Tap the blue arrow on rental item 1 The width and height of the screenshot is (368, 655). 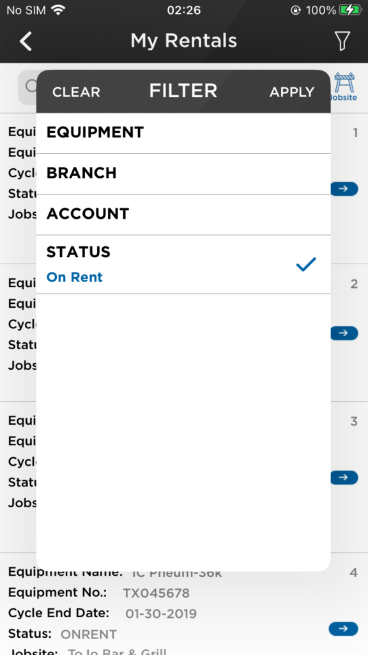[x=344, y=189]
